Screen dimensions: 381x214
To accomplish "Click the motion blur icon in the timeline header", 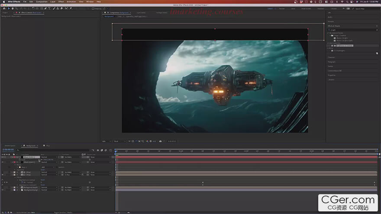I will 106,150.
